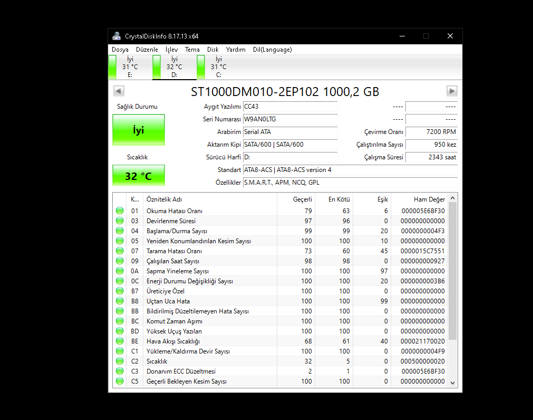The image size is (533, 420).
Task: Minimize the CrystalDiskInfo window
Action: pyautogui.click(x=402, y=36)
